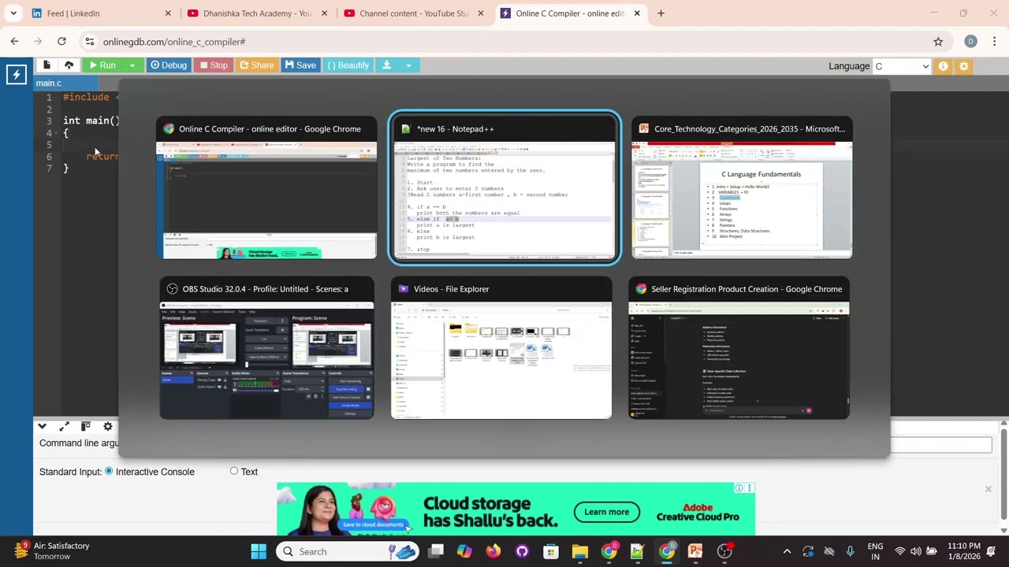Launch Copilot from the taskbar
This screenshot has height=567, width=1009.
[x=464, y=551]
